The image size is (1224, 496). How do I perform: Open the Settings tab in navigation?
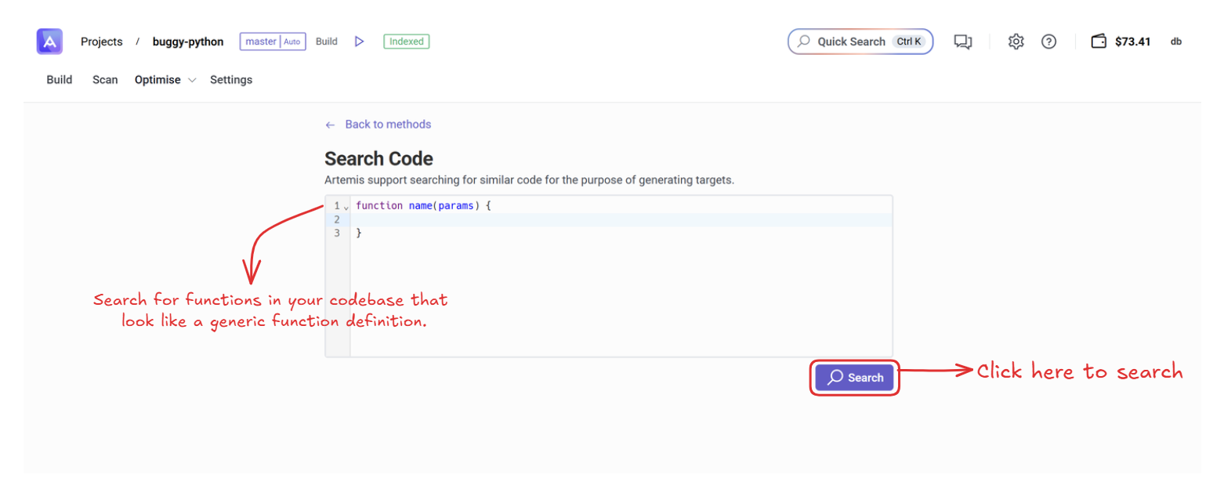pos(231,80)
